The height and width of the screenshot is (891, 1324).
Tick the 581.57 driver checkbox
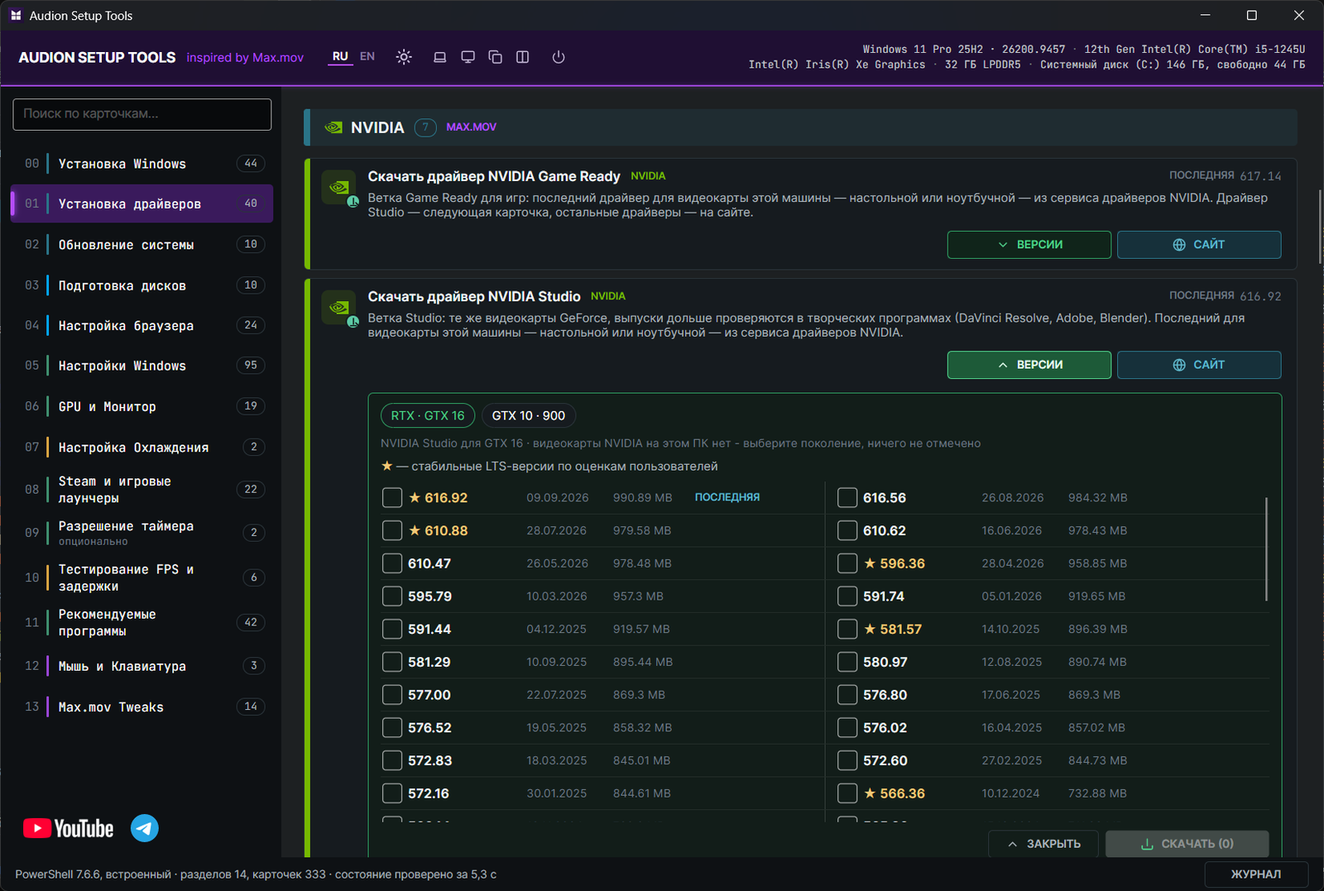[847, 630]
